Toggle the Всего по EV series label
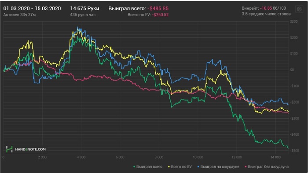Screen dimensions: 308x173 (181, 166)
